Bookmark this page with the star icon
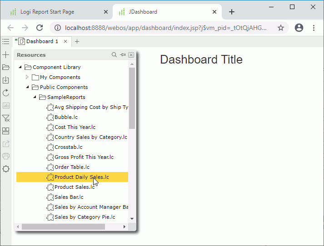324x246 pixels. (x=281, y=28)
